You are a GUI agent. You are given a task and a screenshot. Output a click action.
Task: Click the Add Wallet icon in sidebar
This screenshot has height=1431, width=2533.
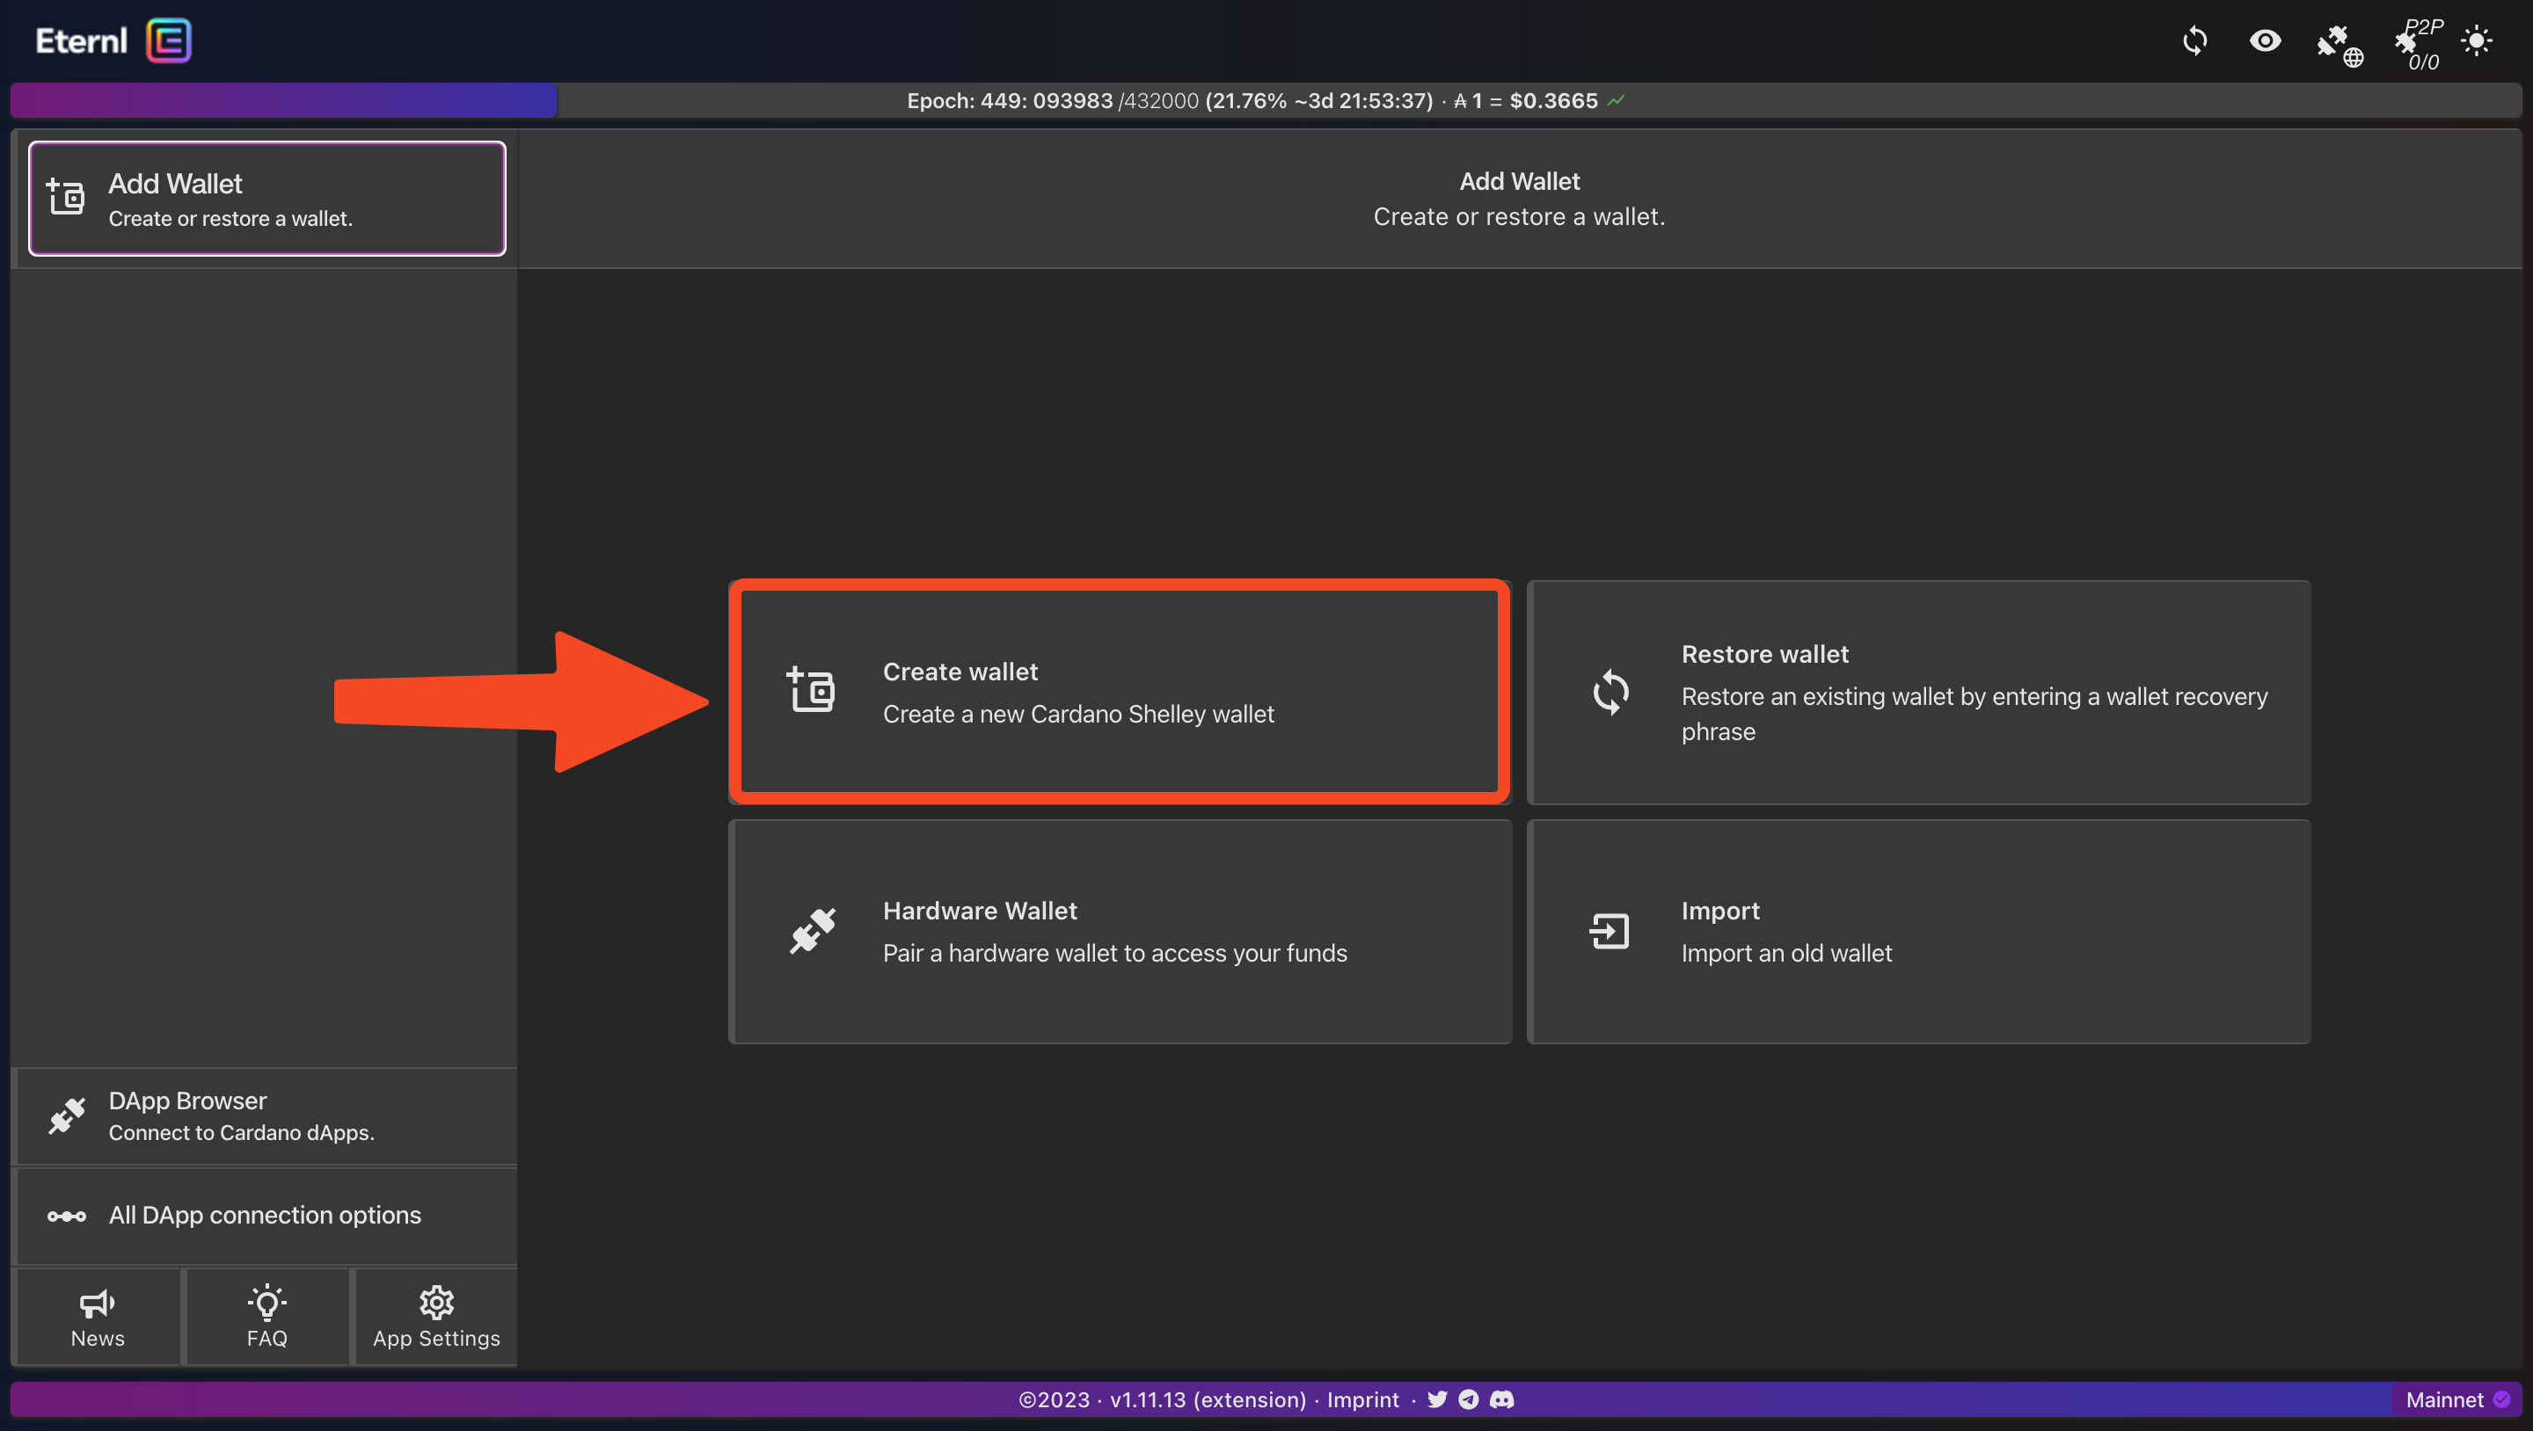(x=66, y=197)
